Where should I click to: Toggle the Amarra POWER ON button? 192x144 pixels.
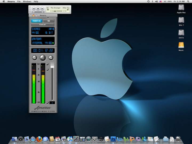coord(37,21)
